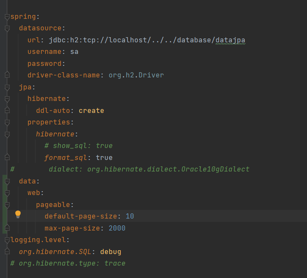Screen dimensions: 307x278
Task: Click the 'url' key text
Action: pos(34,40)
